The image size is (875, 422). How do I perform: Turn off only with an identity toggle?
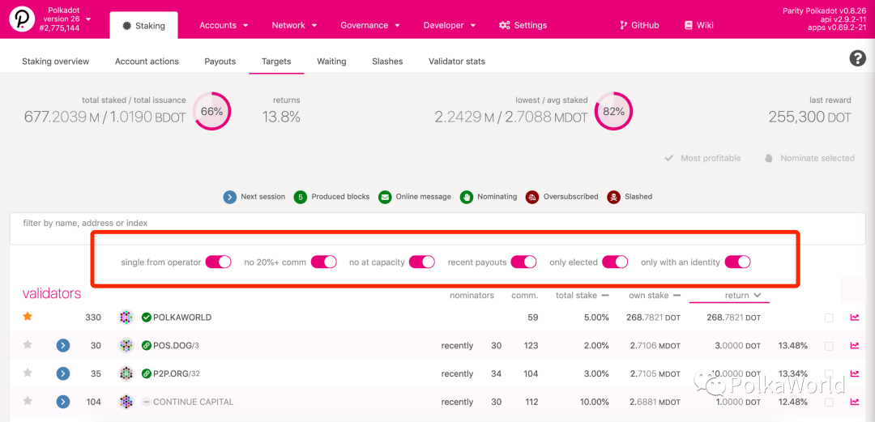tap(737, 262)
